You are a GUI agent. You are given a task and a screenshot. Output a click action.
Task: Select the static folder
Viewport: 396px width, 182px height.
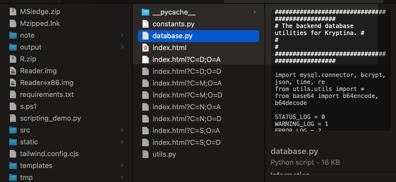[x=29, y=142]
